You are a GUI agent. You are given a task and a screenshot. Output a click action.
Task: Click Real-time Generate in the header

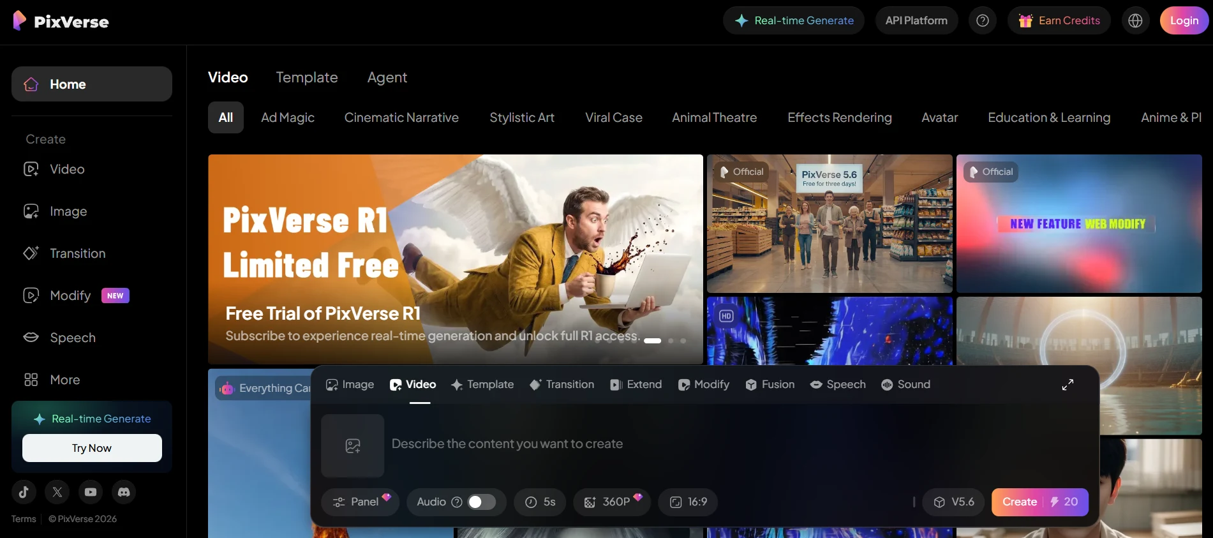click(794, 20)
